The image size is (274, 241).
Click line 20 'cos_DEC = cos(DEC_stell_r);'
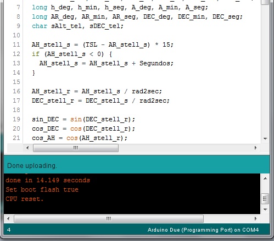pos(83,128)
